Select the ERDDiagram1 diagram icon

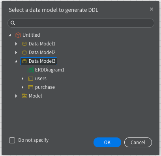[31, 70]
